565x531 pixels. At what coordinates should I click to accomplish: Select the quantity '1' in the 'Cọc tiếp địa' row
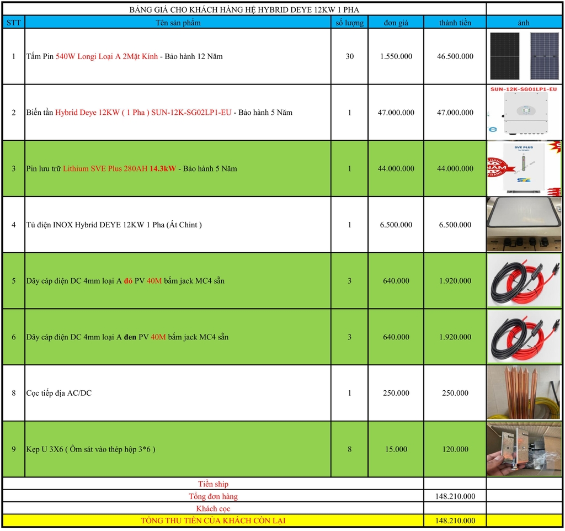[x=349, y=393]
